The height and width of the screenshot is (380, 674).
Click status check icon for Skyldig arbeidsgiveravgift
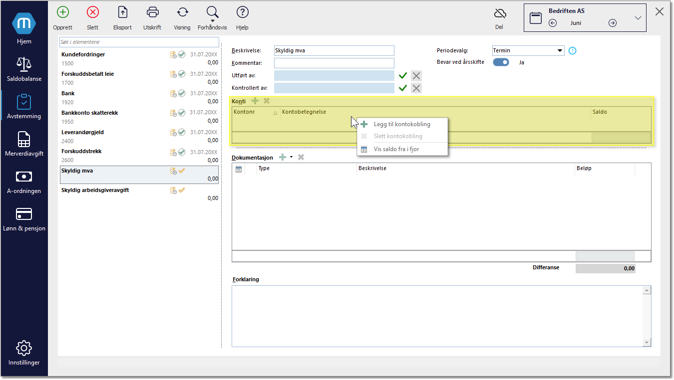182,190
